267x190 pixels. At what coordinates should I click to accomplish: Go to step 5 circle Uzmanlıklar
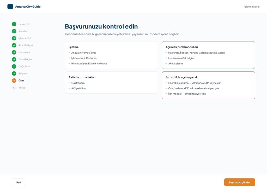(x=14, y=52)
